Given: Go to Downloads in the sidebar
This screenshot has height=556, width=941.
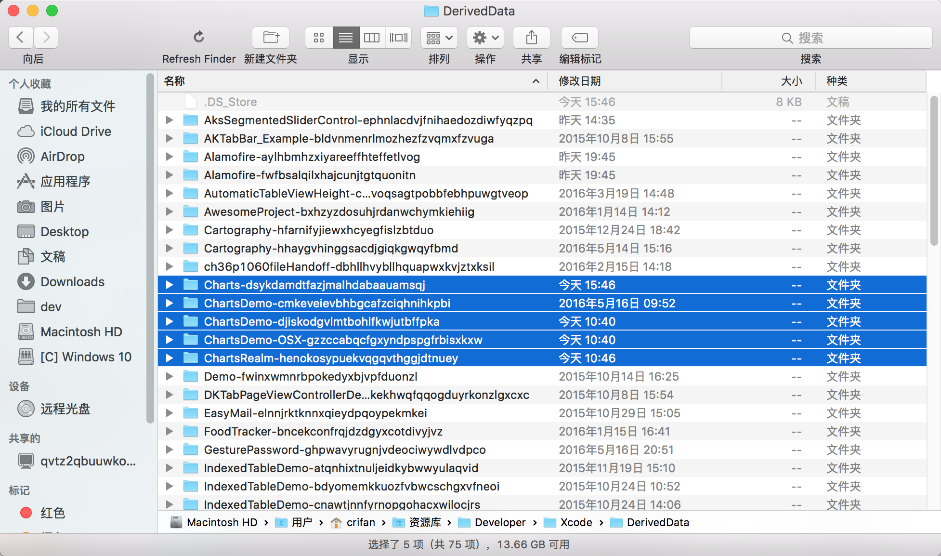Looking at the screenshot, I should pyautogui.click(x=72, y=282).
